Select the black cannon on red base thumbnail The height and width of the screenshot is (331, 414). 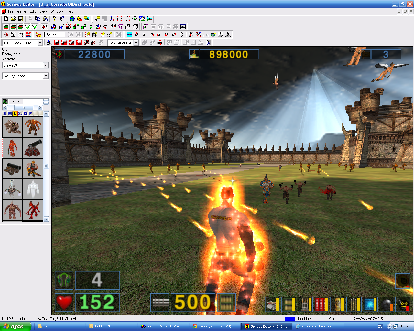pos(33,148)
